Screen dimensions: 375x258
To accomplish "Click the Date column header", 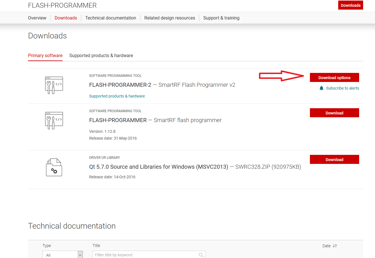I will [327, 246].
